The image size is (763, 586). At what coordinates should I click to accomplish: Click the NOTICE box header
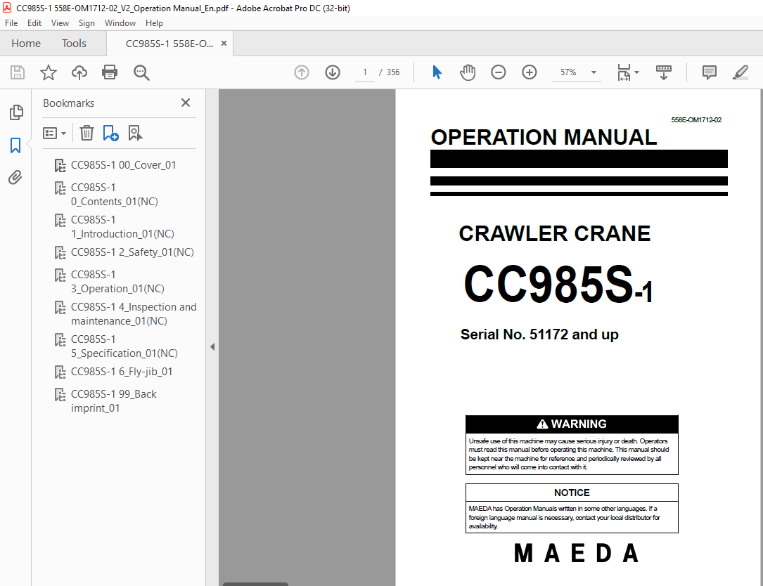click(x=572, y=493)
